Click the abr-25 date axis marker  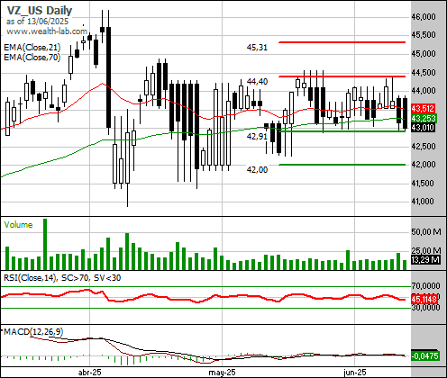click(89, 373)
